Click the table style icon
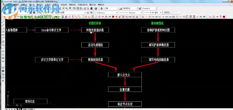 [140, 9]
